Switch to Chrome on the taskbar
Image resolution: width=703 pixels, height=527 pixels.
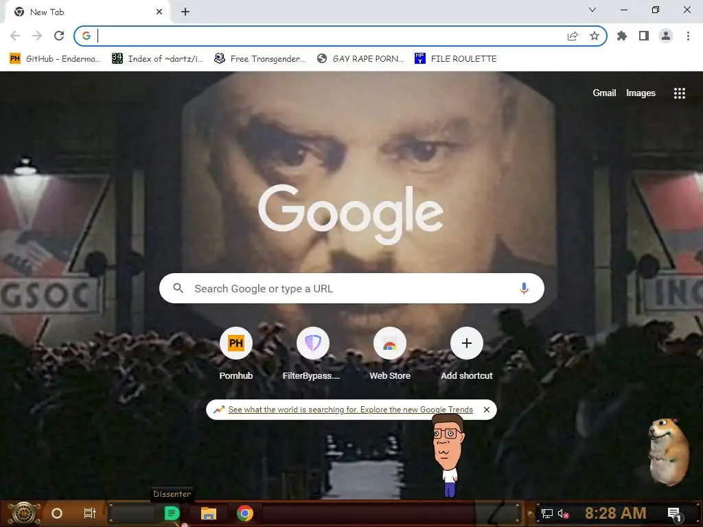[x=245, y=513]
